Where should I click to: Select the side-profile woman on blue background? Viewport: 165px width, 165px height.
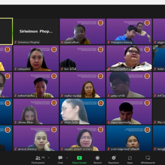82,111
